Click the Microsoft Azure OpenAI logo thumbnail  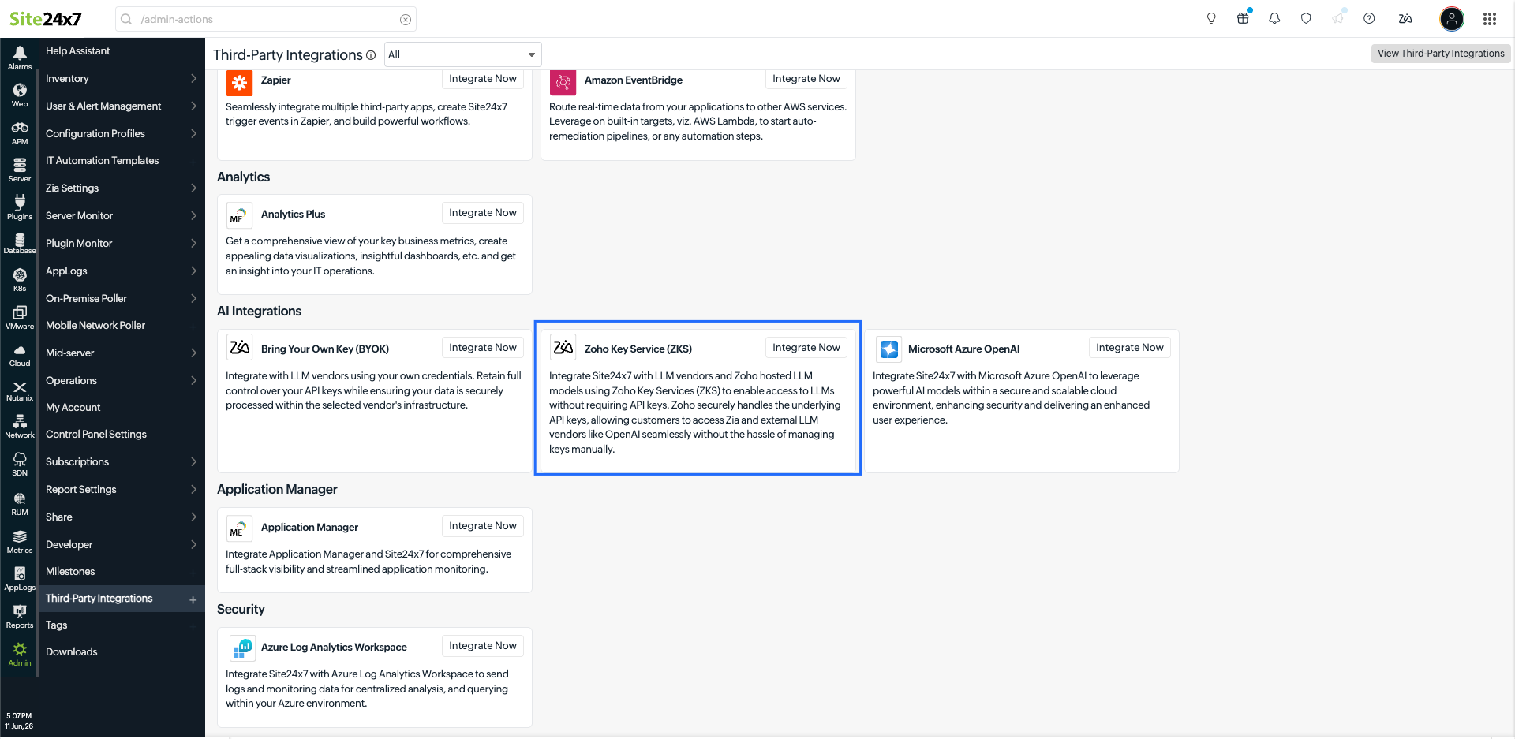(x=889, y=349)
